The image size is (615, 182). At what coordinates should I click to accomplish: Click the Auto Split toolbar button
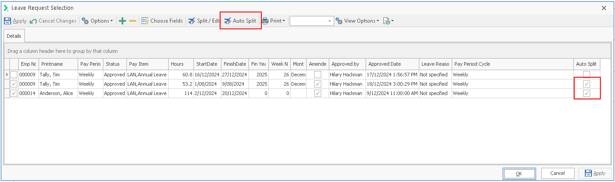pos(240,21)
